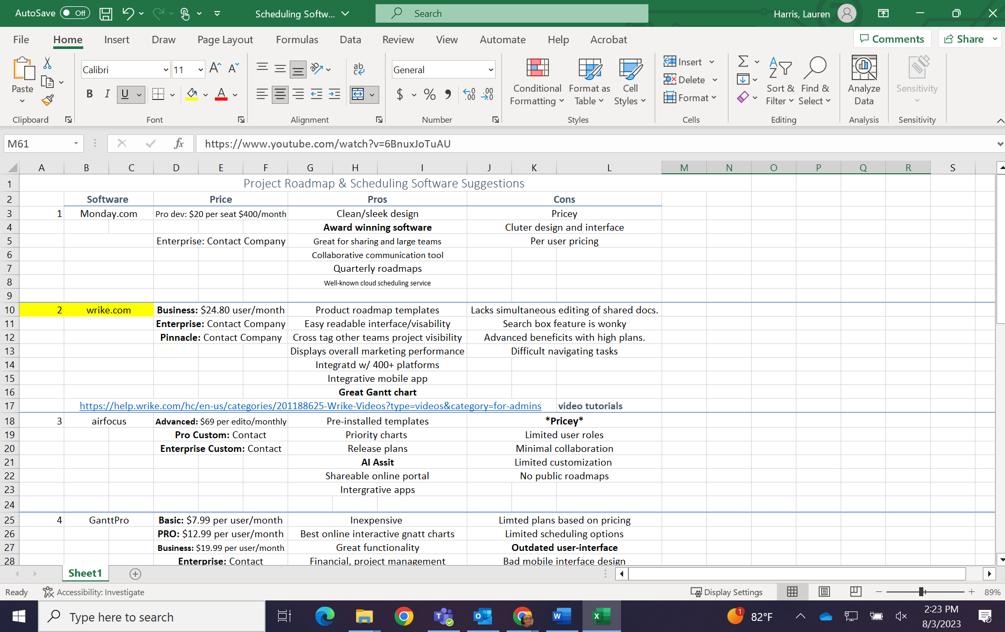The width and height of the screenshot is (1005, 632).
Task: Switch to Page Layout view in status bar
Action: (824, 592)
